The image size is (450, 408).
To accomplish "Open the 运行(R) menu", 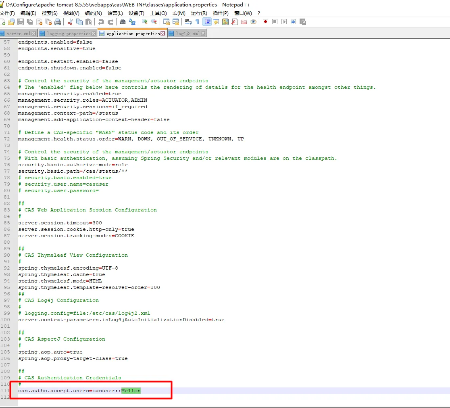I will pyautogui.click(x=199, y=13).
